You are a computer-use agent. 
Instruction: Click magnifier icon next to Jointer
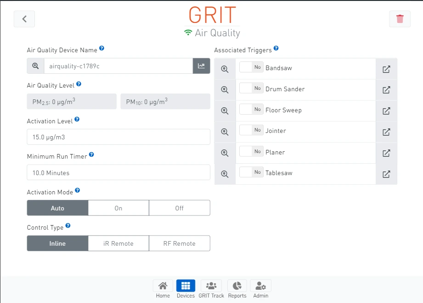[225, 132]
